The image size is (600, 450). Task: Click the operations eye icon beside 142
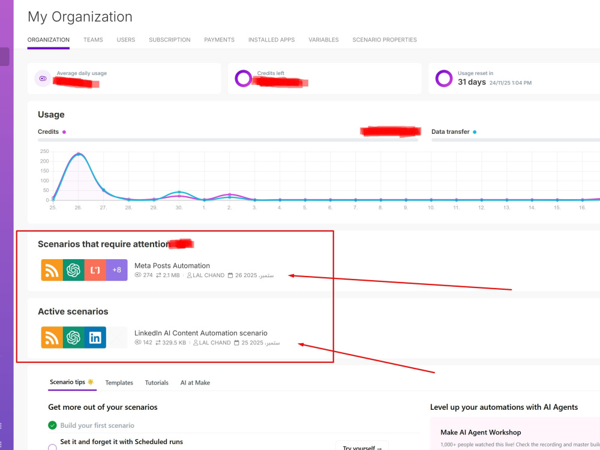tap(138, 343)
